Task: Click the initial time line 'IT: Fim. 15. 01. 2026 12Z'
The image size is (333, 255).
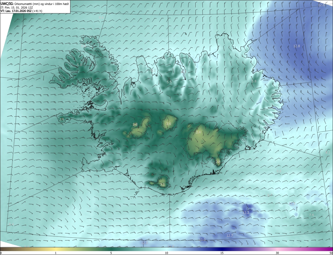Action: click(16, 7)
